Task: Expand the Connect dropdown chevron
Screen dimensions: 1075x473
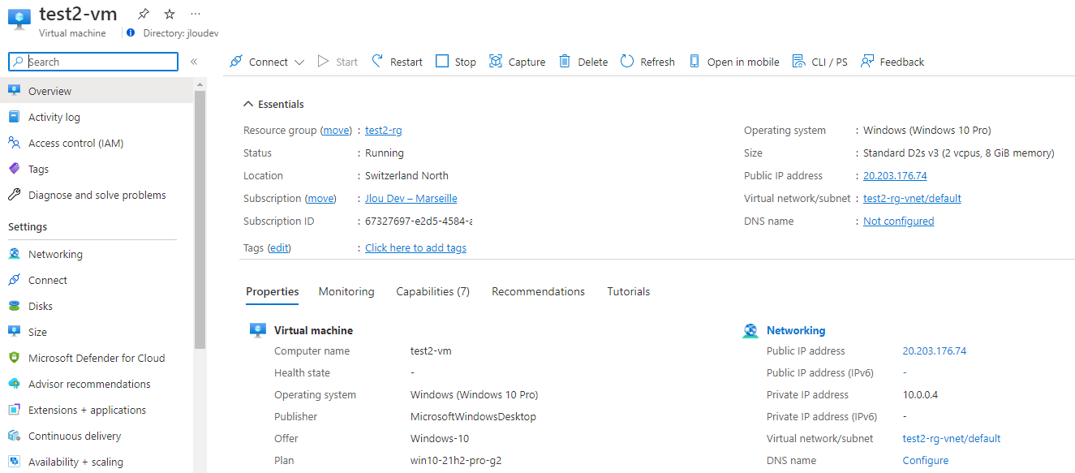Action: [299, 62]
